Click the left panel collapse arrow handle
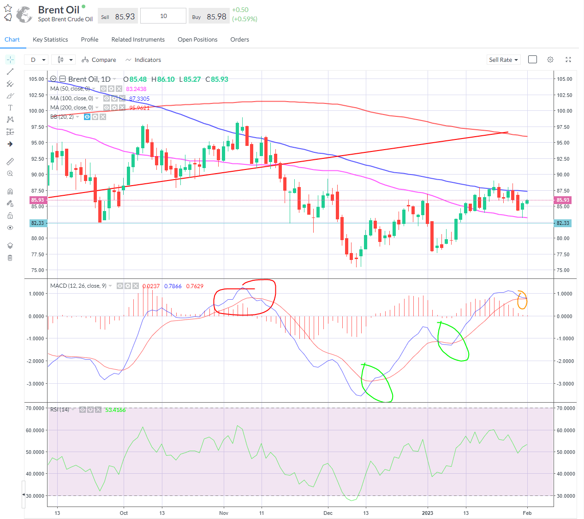584x519 pixels. click(24, 495)
